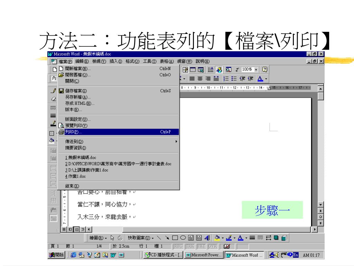Open drawing Fill Color dropdown arrow

223,238
